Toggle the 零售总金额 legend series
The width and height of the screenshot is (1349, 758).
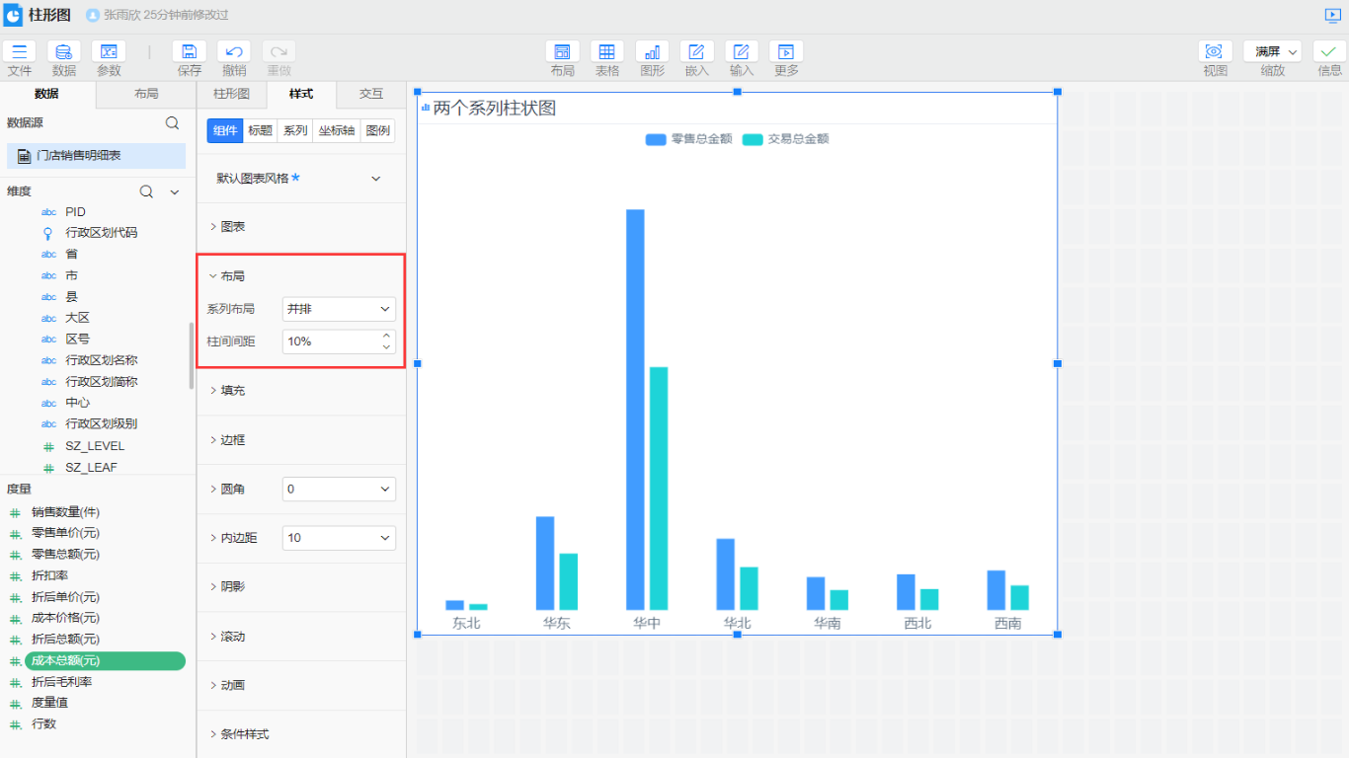[689, 139]
